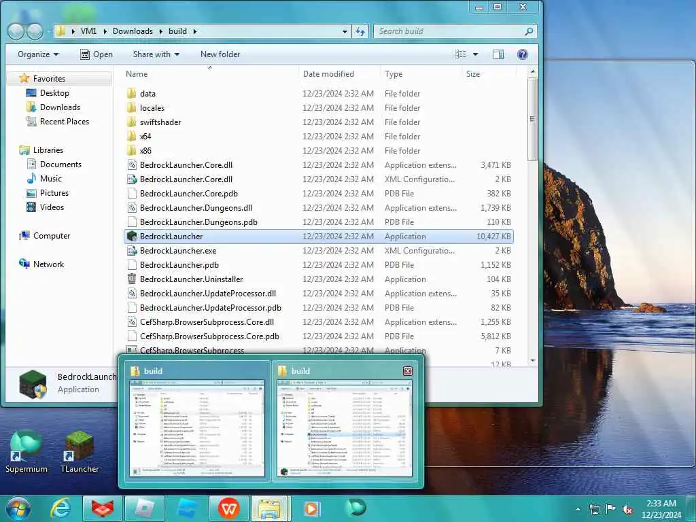Toggle the preview pane button
This screenshot has width=696, height=522.
click(x=498, y=54)
